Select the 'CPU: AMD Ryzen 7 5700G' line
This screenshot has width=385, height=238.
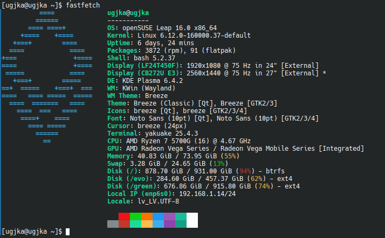179,141
